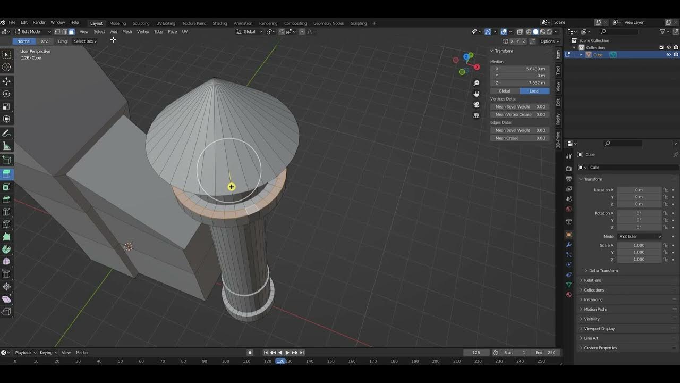Open the Global orientation dropdown

[250, 32]
